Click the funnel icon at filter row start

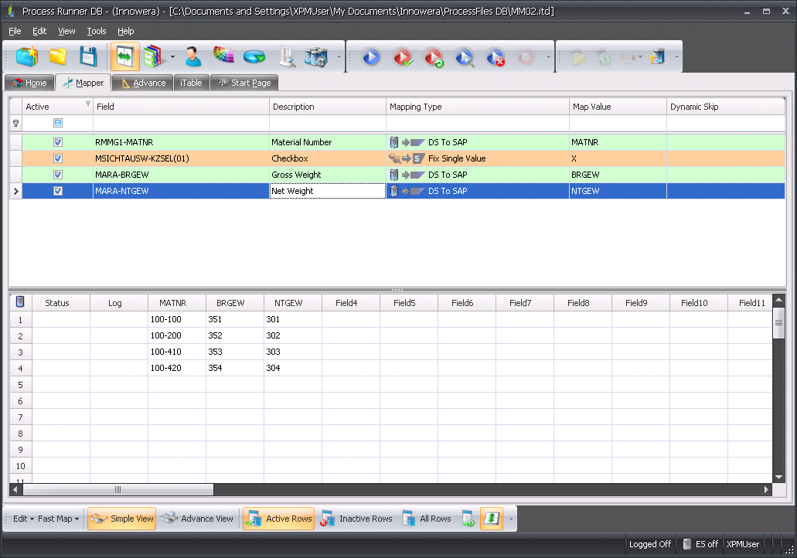[x=15, y=123]
